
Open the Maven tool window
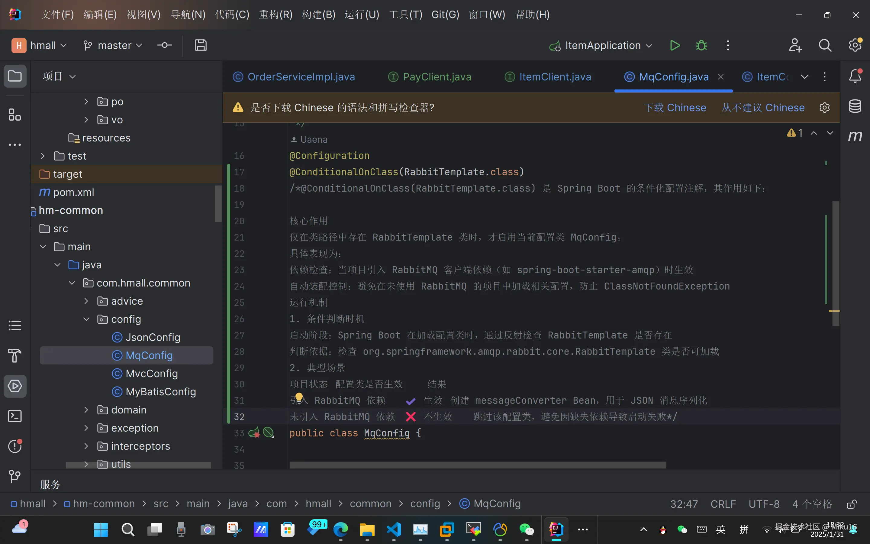(855, 136)
